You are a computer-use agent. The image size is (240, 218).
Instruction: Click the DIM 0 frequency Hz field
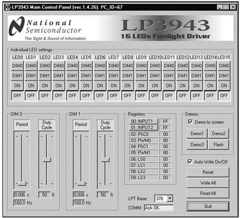(20, 203)
